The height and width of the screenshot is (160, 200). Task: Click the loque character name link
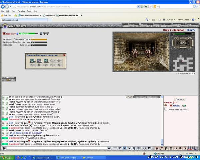[x=9, y=34]
